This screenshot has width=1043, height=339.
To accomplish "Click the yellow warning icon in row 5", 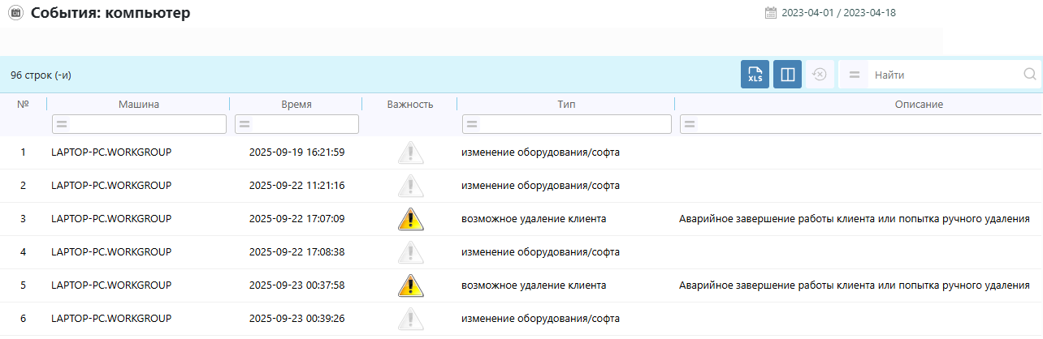I will (x=410, y=285).
